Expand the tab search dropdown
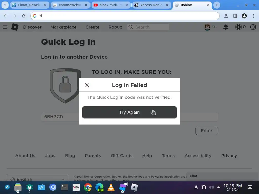Screen dimensions: 259x194 5,5
